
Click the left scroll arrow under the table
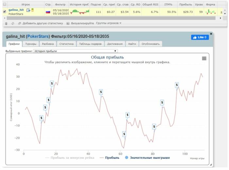tap(5, 18)
